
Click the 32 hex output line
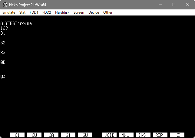tap(3, 43)
